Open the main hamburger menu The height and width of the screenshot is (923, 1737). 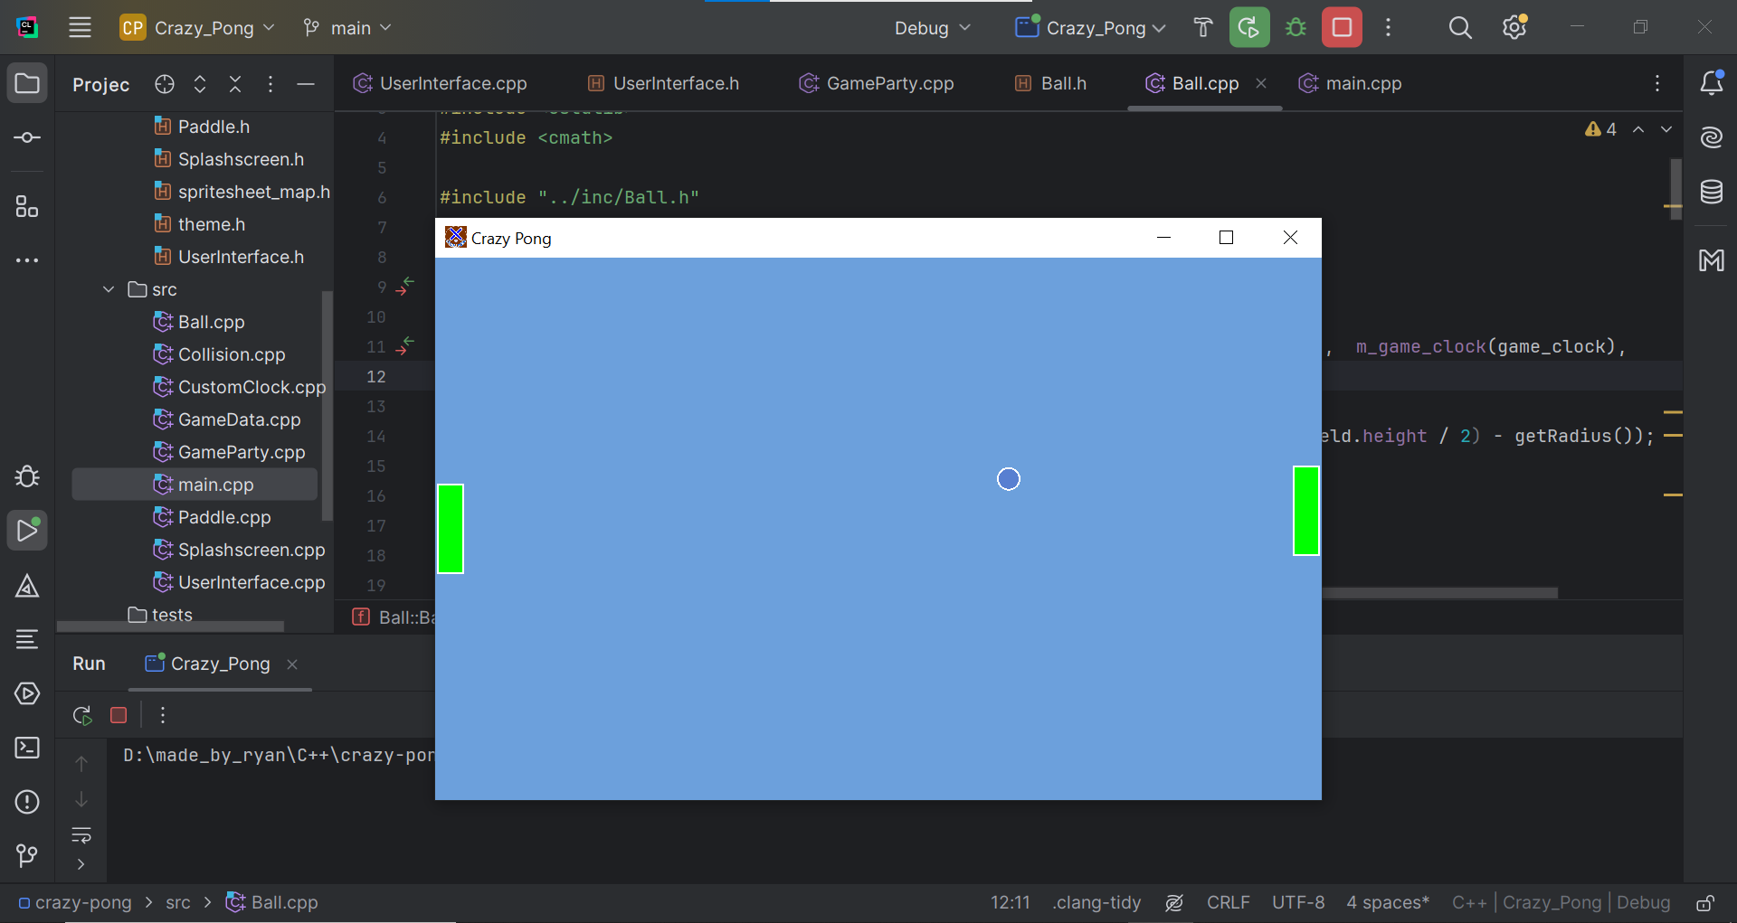(x=81, y=27)
